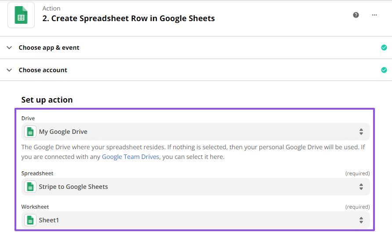Open the Worksheet dropdown arrows
Screen dimensions: 392x232
click(x=361, y=220)
